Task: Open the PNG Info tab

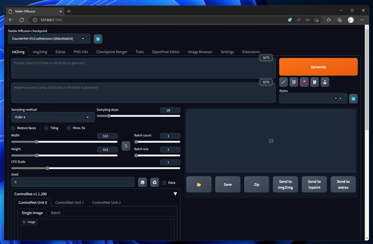Action: (x=80, y=52)
